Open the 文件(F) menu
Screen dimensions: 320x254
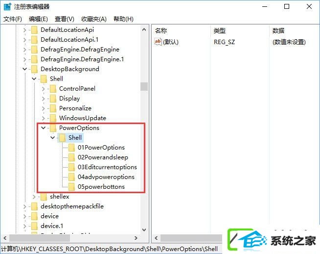(x=13, y=19)
